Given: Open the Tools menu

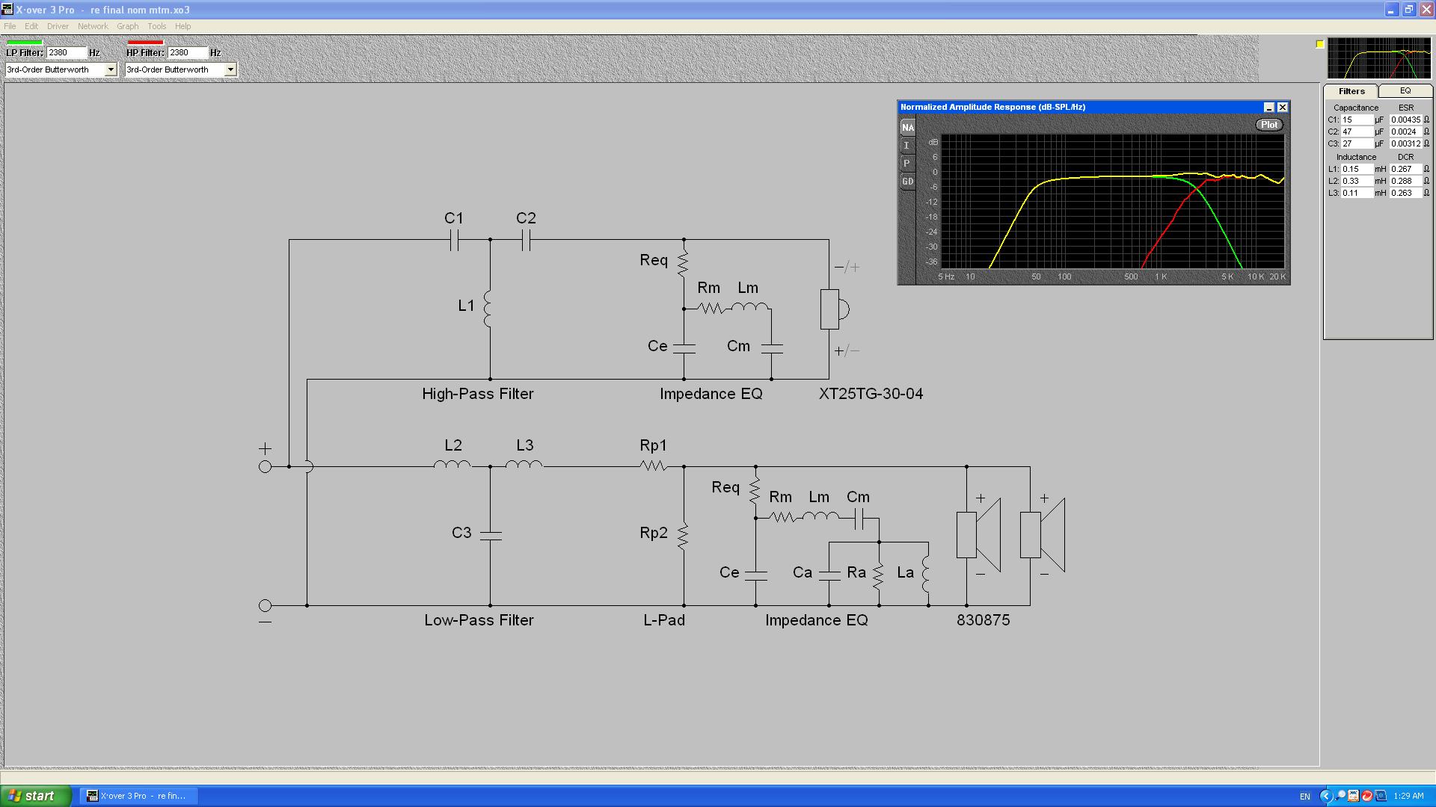Looking at the screenshot, I should [x=156, y=26].
